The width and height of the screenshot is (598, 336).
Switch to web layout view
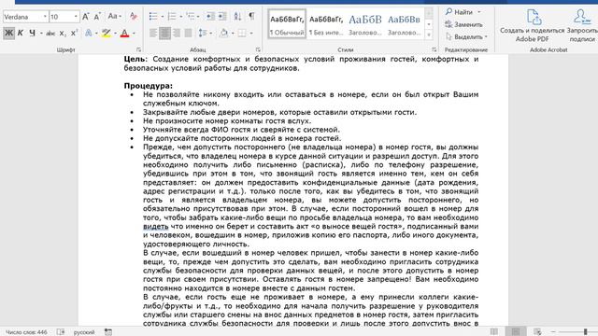[x=537, y=332]
